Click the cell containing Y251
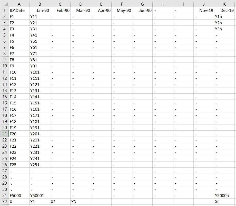 pyautogui.click(x=40, y=165)
